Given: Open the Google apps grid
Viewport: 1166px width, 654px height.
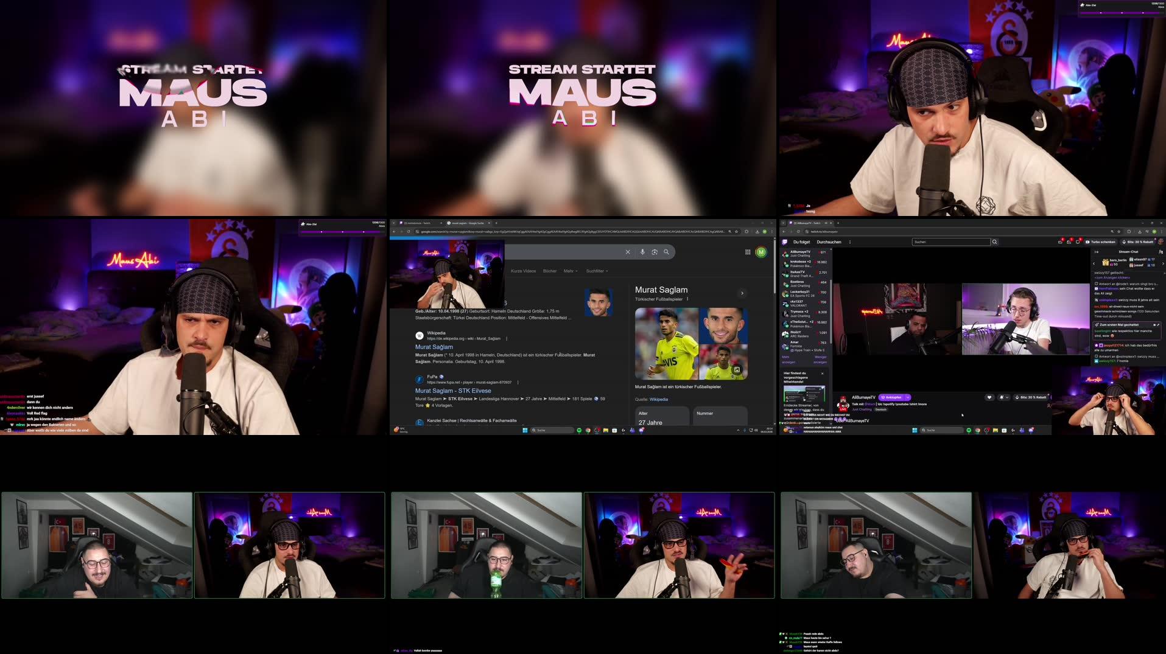Looking at the screenshot, I should pyautogui.click(x=748, y=252).
